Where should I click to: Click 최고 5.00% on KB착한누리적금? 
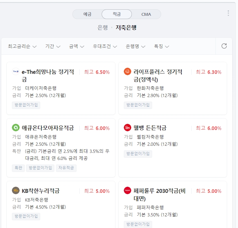pos(97,191)
